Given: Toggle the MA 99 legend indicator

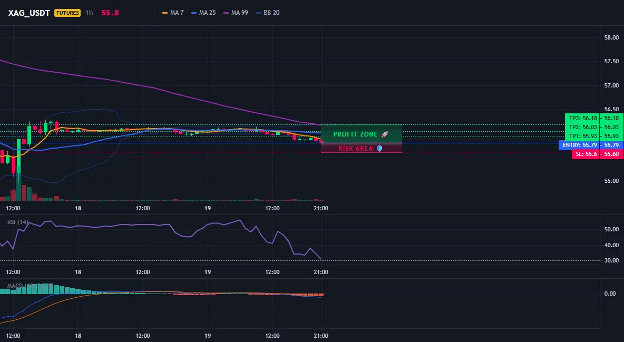Looking at the screenshot, I should (x=236, y=13).
